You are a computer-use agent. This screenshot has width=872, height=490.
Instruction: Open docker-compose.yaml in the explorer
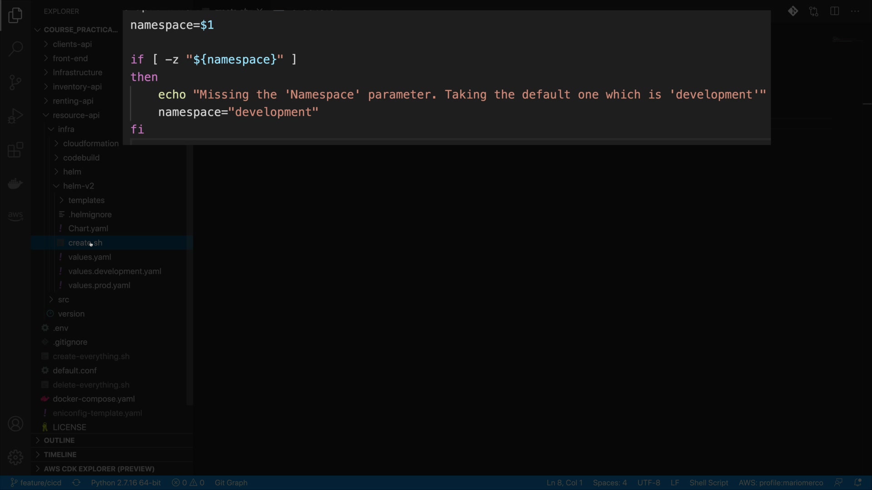point(94,399)
